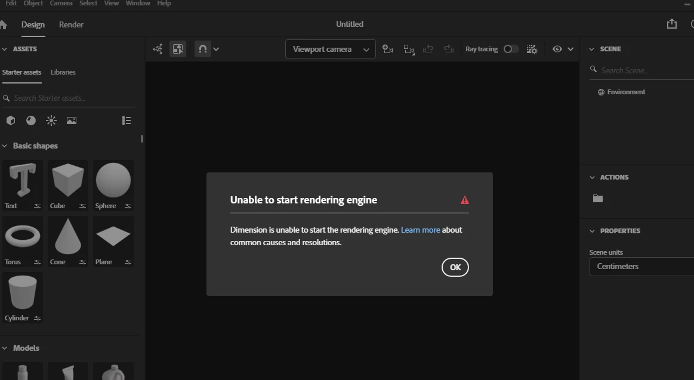Click OK in the error dialog

tap(455, 267)
